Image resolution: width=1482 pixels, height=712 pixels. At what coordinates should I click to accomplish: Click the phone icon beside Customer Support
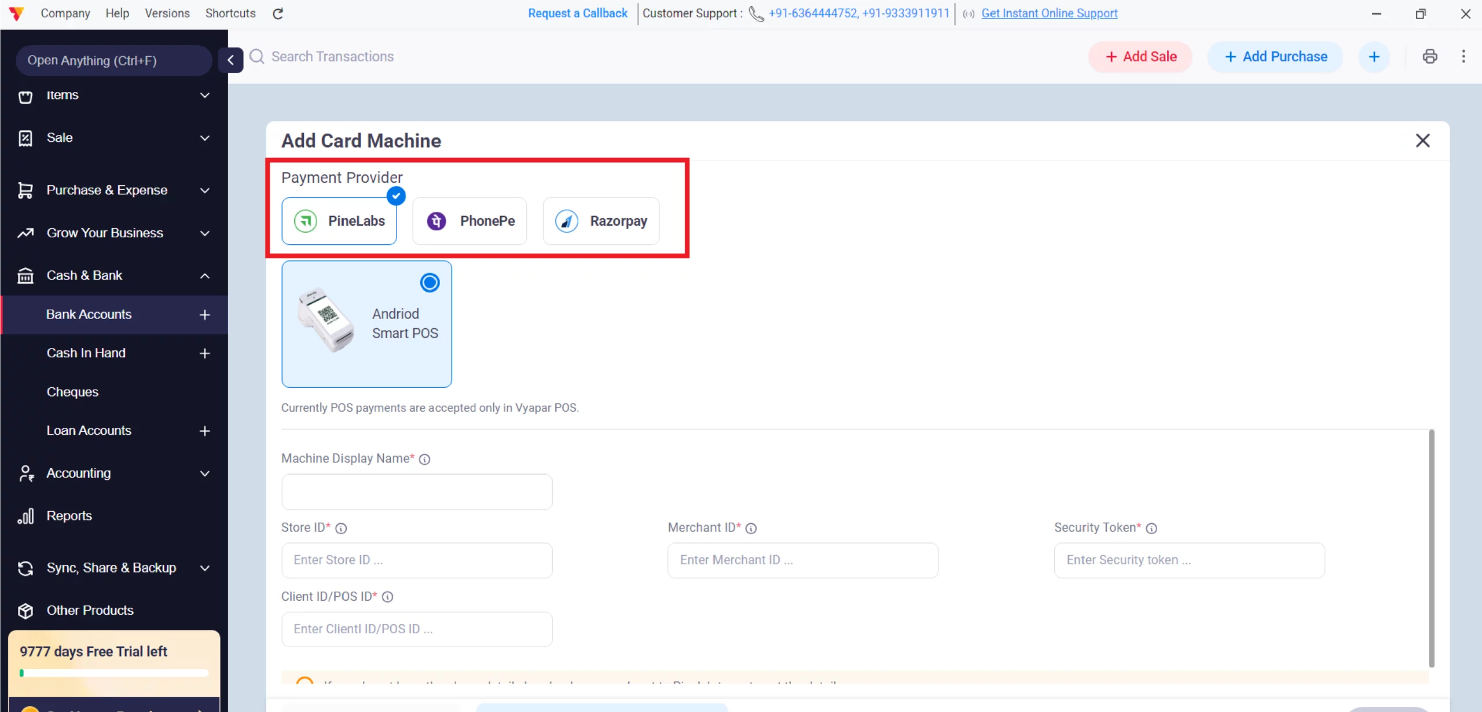click(x=756, y=13)
